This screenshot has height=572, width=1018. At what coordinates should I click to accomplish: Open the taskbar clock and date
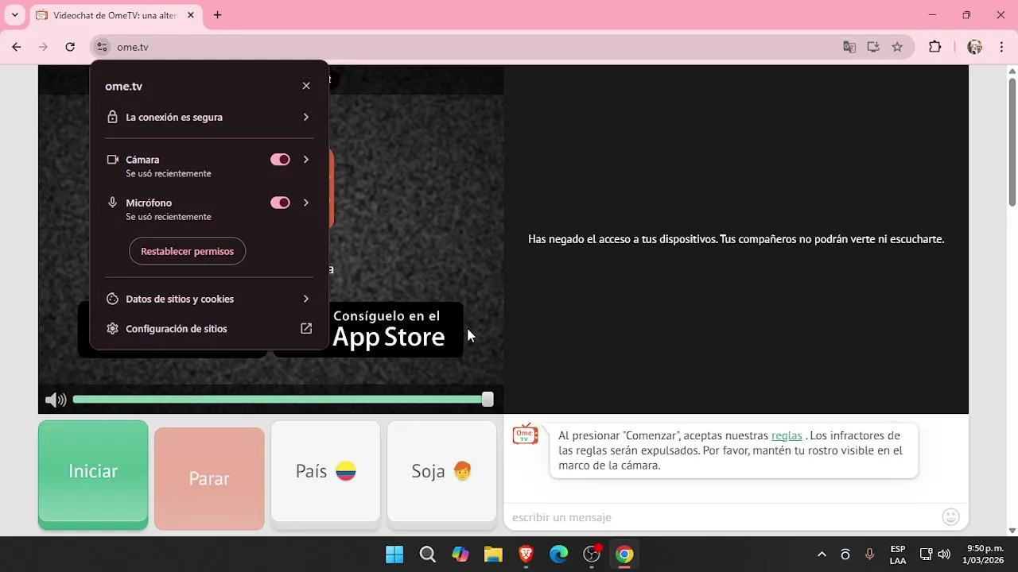(985, 555)
